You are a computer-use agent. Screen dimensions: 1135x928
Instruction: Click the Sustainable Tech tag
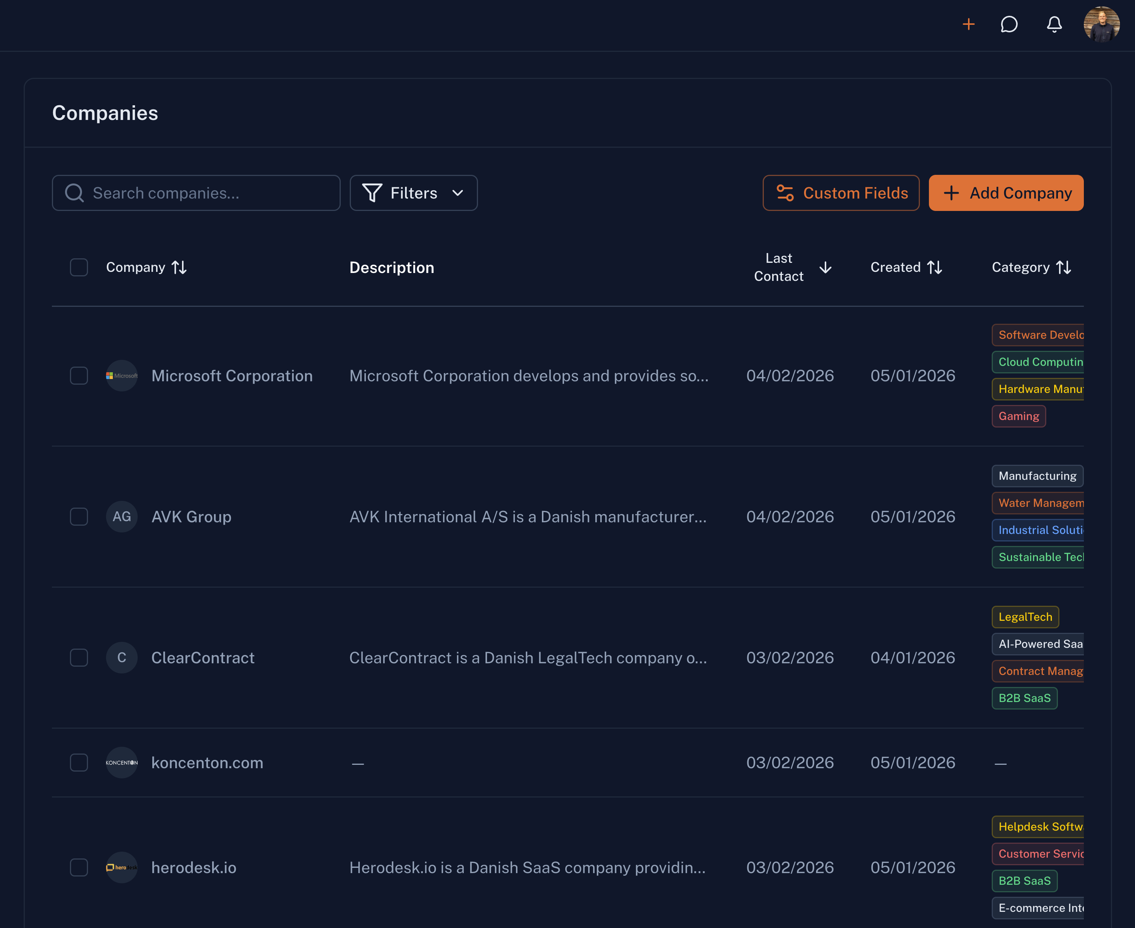tap(1038, 558)
